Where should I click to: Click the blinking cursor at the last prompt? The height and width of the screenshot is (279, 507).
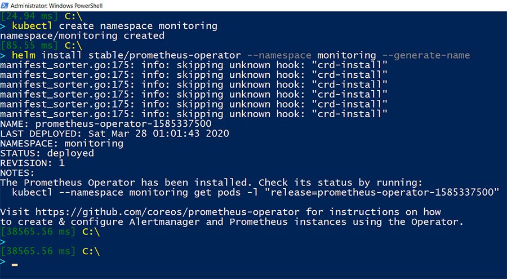[x=15, y=264]
